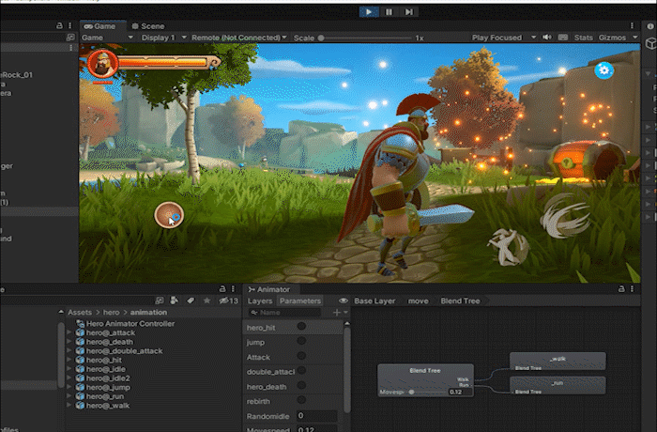Click the favorites star icon in the Project panel
Image resolution: width=657 pixels, height=432 pixels.
(206, 301)
